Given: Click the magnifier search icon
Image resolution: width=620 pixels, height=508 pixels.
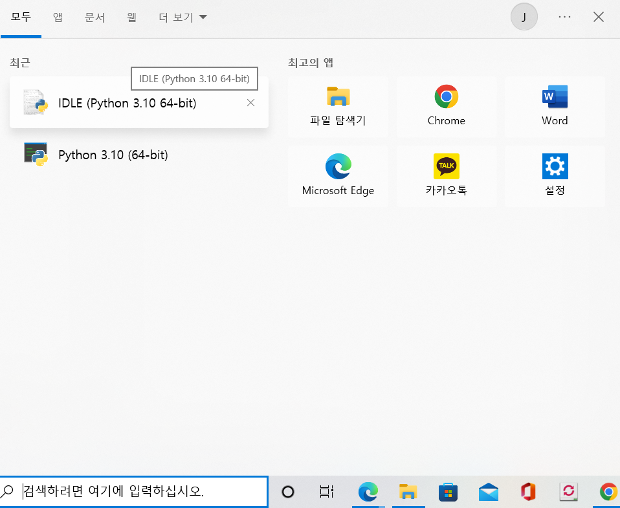Looking at the screenshot, I should point(8,492).
